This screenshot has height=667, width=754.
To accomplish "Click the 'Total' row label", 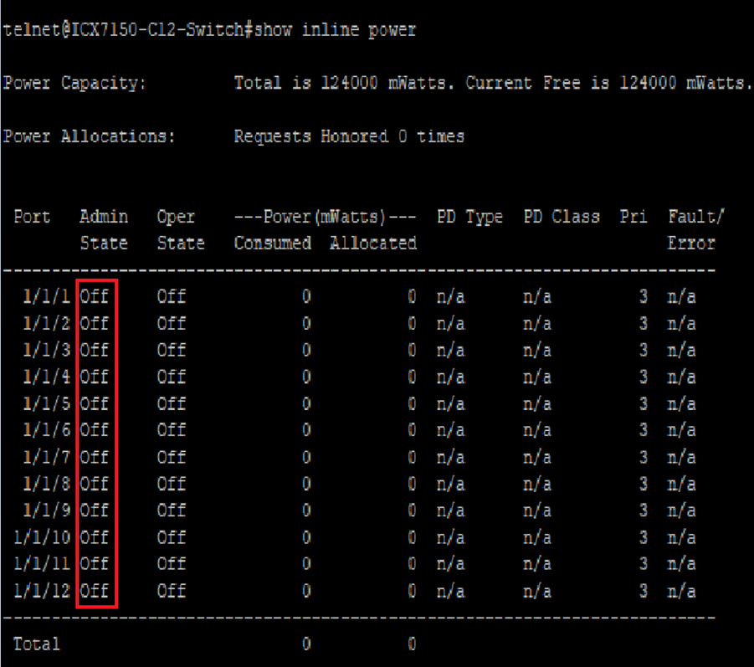I will click(x=37, y=644).
